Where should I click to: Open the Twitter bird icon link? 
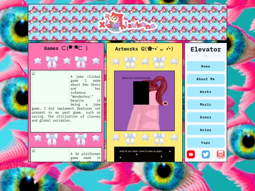click(x=206, y=154)
